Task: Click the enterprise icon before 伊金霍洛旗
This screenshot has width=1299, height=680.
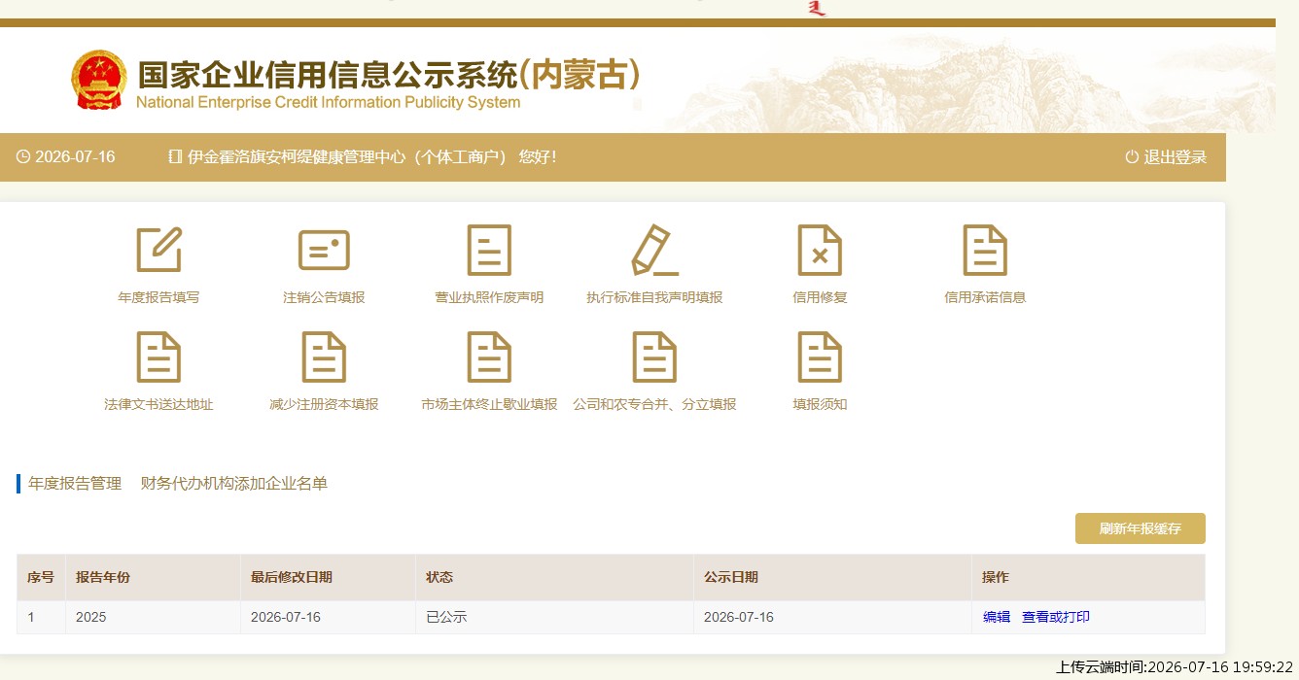Action: click(175, 157)
